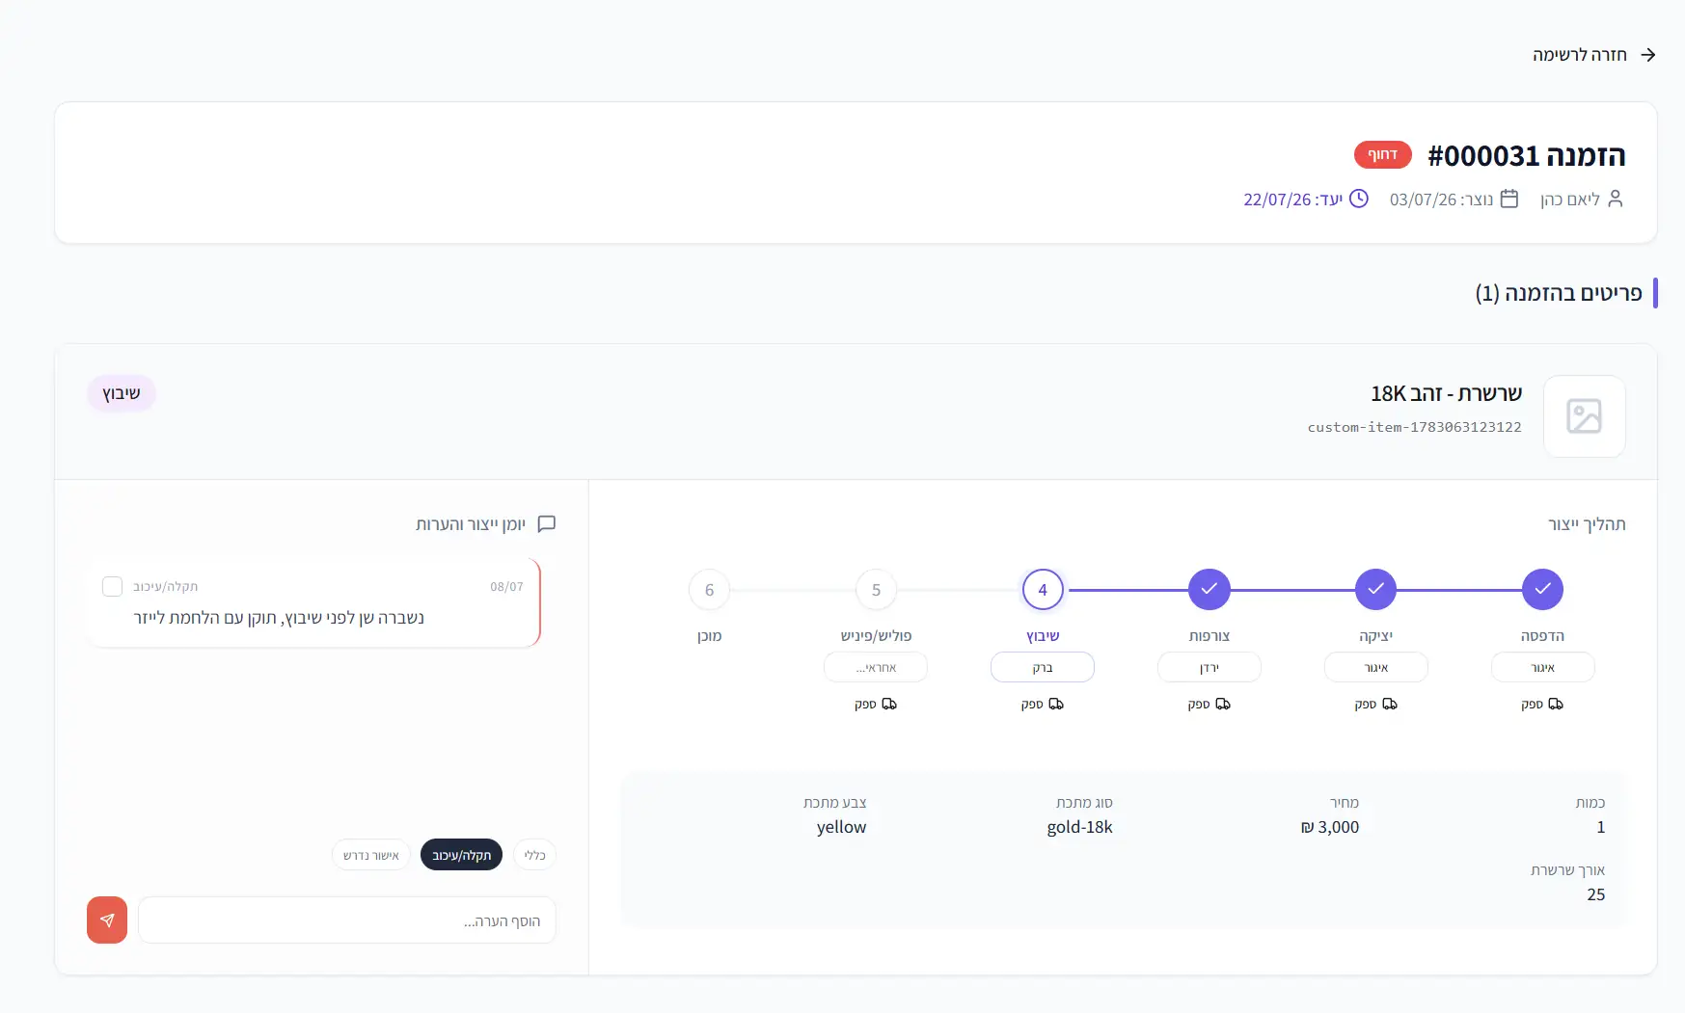
Task: Click the supplier truck icon under הדפסה
Action: pos(1556,705)
